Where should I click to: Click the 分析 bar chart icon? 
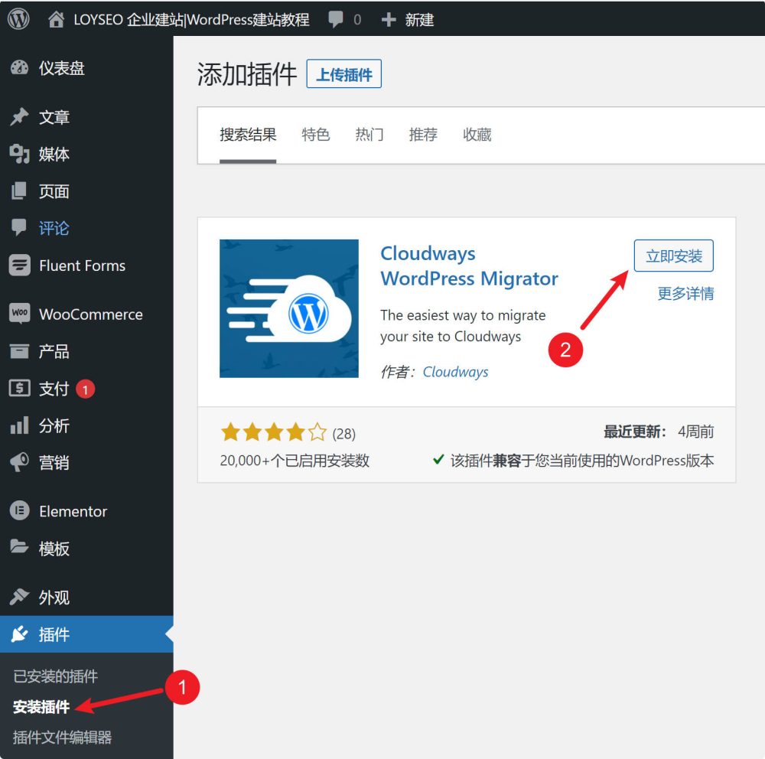20,425
